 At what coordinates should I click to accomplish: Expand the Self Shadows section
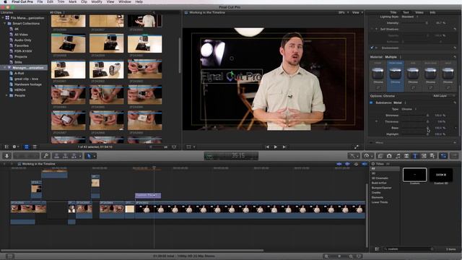click(376, 29)
